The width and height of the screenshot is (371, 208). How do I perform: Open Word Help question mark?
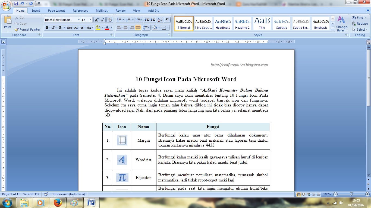368,11
